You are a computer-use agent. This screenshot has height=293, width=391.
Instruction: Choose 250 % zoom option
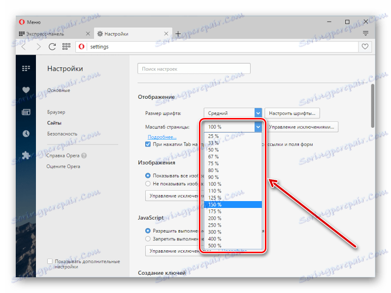233,225
